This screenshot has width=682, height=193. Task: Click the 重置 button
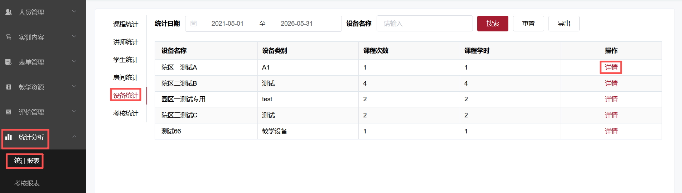pos(528,24)
